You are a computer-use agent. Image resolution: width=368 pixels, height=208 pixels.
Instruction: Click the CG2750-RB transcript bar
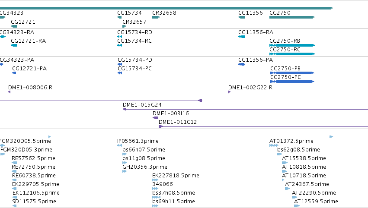(292, 45)
